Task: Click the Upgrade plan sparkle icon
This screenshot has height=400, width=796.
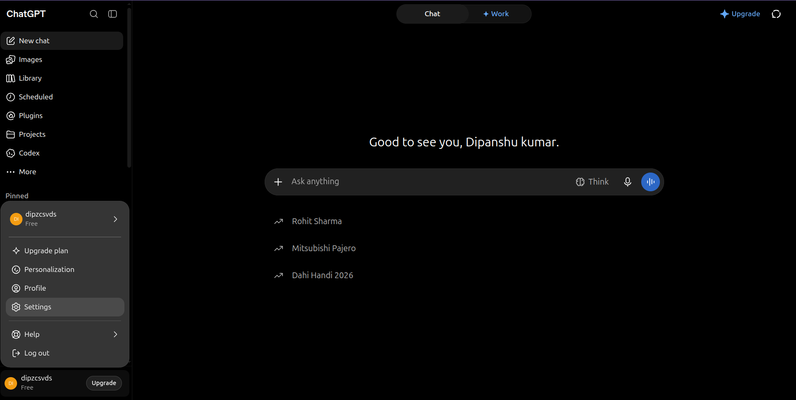Action: point(16,251)
